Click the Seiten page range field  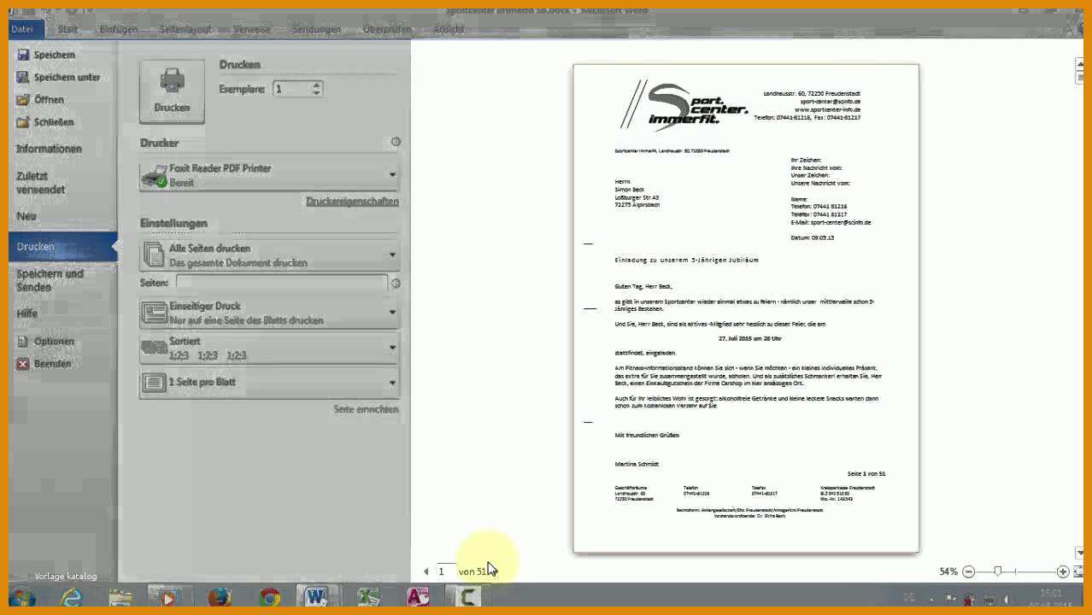click(281, 283)
